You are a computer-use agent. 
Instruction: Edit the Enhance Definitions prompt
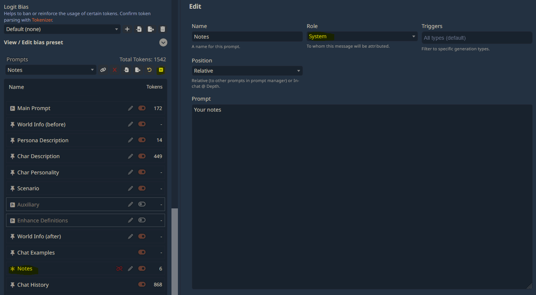[131, 220]
